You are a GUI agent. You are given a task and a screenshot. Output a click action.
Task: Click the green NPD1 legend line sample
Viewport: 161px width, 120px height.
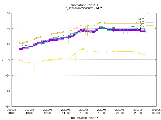tap(150, 19)
